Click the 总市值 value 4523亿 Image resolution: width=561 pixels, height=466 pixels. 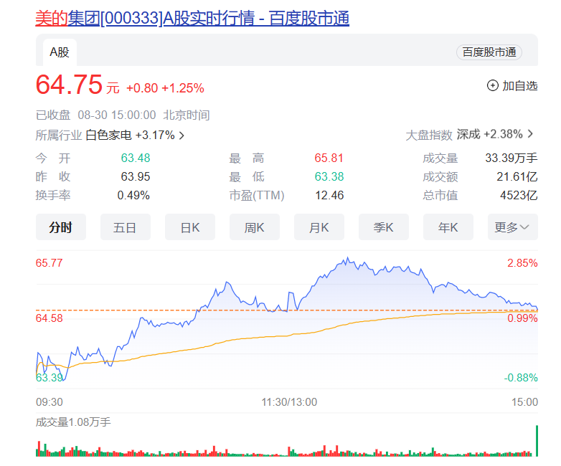point(519,195)
